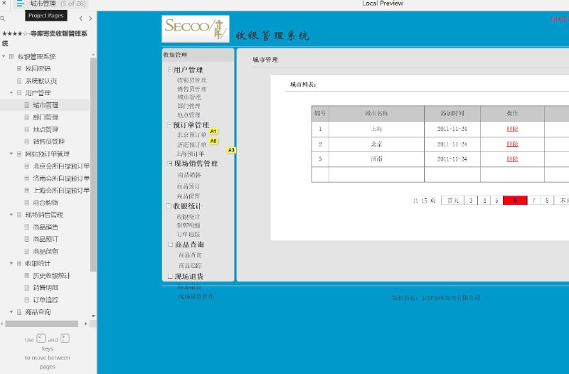Click the hamburger menu icon beside 城市管理 title
The image size is (569, 374).
pyautogui.click(x=20, y=4)
